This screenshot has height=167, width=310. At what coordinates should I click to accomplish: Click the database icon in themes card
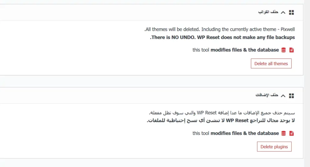284,50
